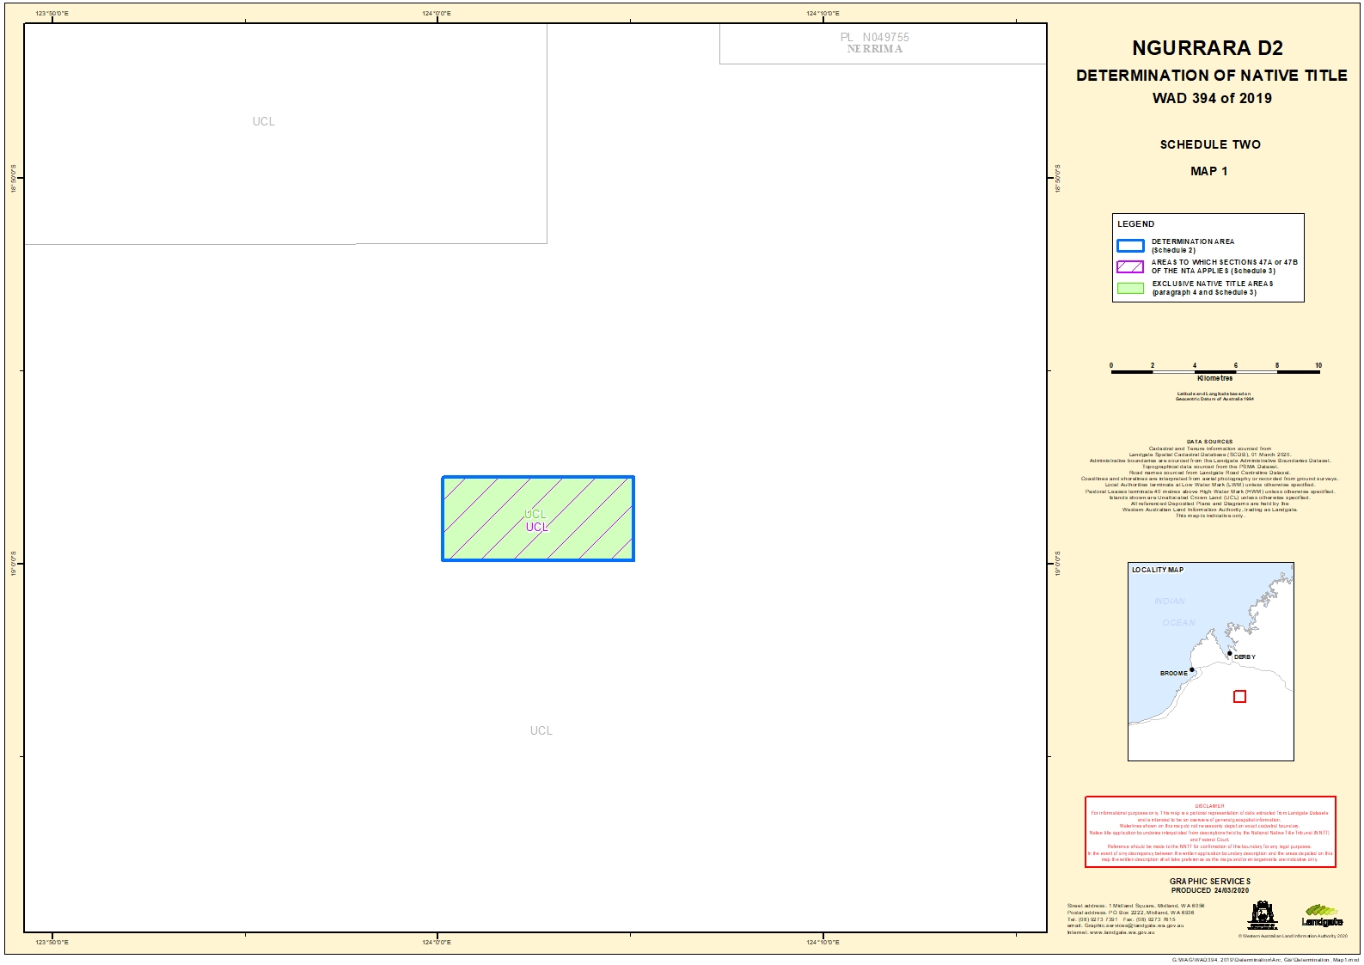Click the kilometres scale bar
Image resolution: width=1364 pixels, height=965 pixels.
point(1214,370)
